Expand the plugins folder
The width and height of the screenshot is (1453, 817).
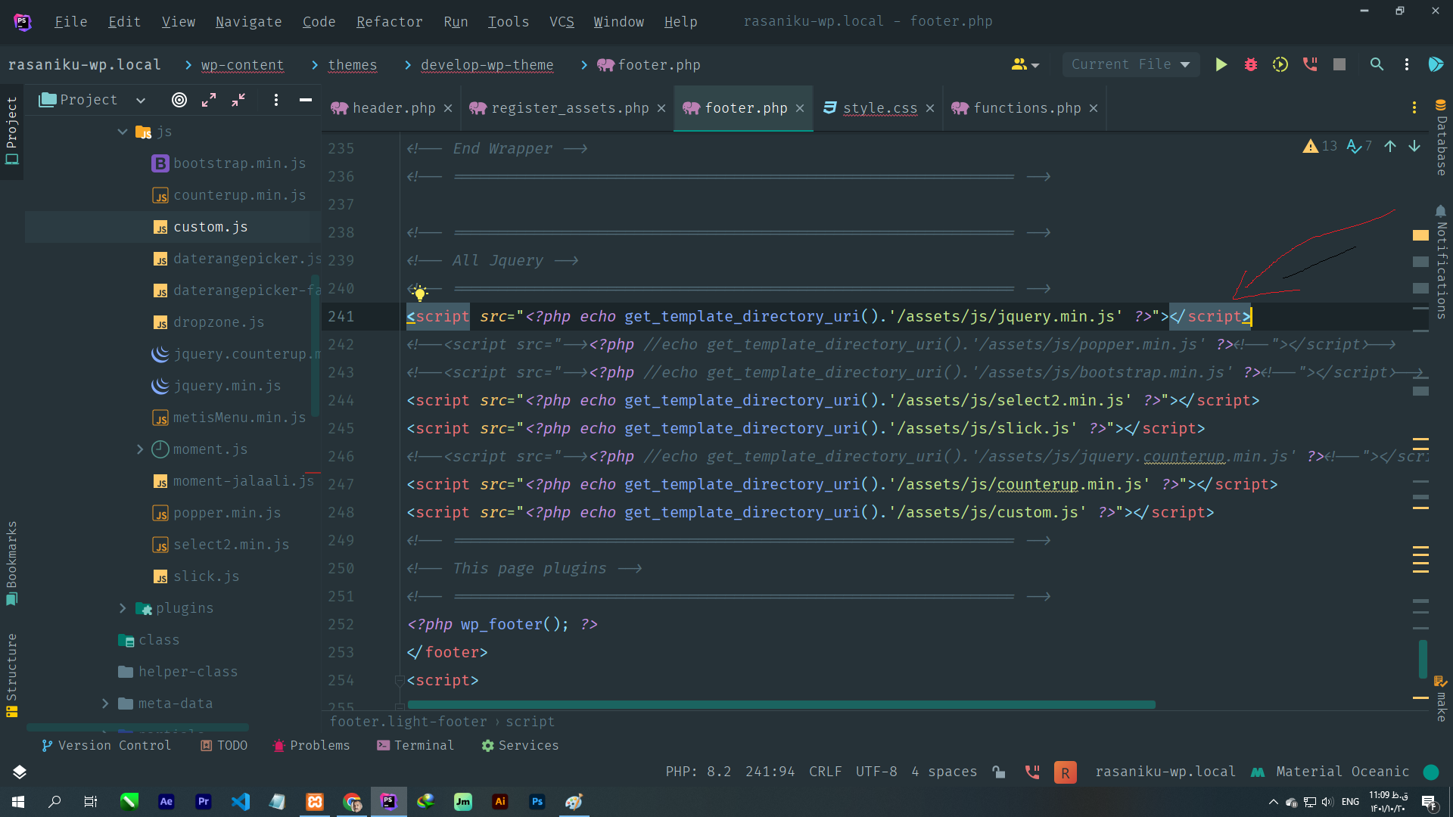tap(123, 608)
